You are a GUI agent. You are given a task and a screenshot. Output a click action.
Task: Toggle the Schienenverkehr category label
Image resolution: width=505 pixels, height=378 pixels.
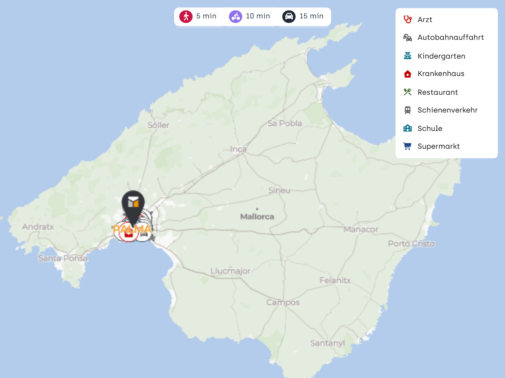[x=447, y=110]
